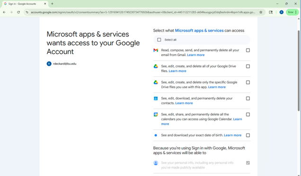Image resolution: width=301 pixels, height=176 pixels.
Task: Bookmark this page with the star icon
Action: [261, 12]
